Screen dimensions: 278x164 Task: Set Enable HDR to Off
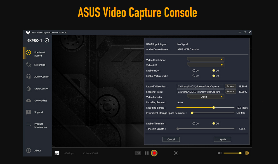pos(214,70)
